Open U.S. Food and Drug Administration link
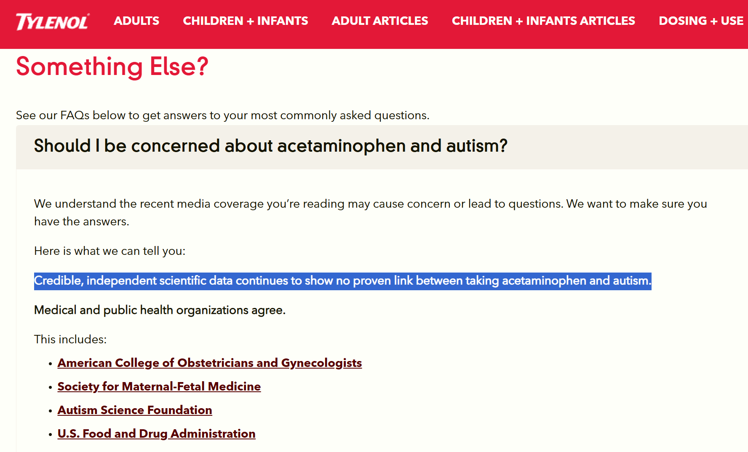This screenshot has width=748, height=452. pyautogui.click(x=156, y=434)
